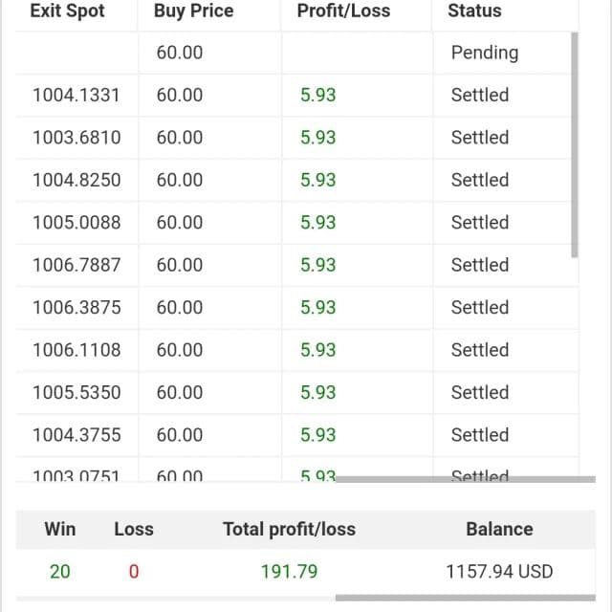The height and width of the screenshot is (612, 612).
Task: Select the Profit/Loss column header
Action: tap(343, 11)
